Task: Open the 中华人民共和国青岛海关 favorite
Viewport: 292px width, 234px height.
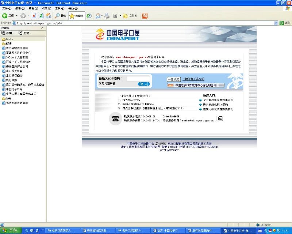Action: tap(19, 94)
